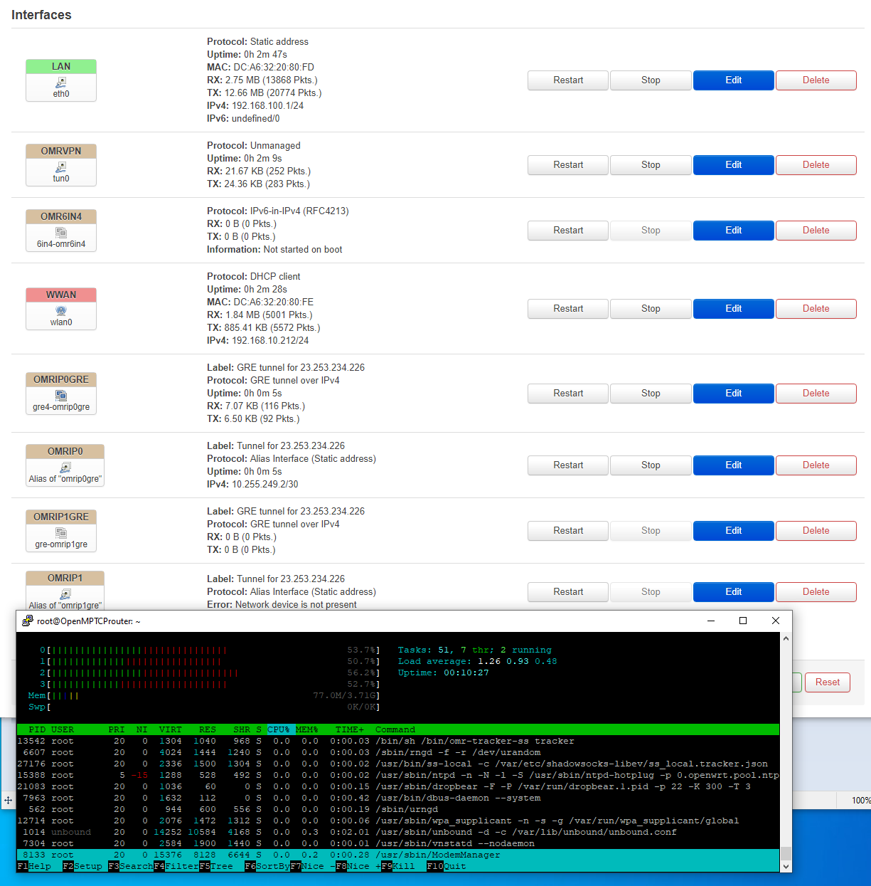Edit the OMR6IN4 interface
The width and height of the screenshot is (871, 886).
tap(734, 231)
